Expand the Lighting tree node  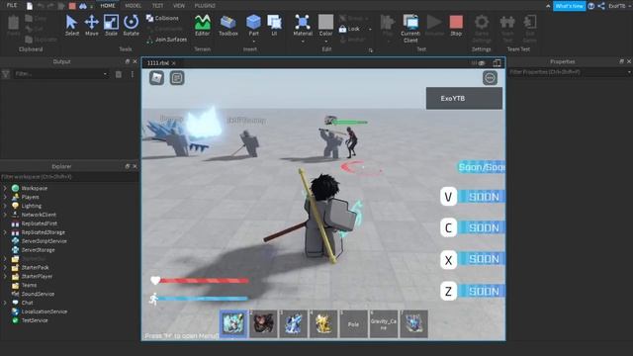(x=5, y=206)
